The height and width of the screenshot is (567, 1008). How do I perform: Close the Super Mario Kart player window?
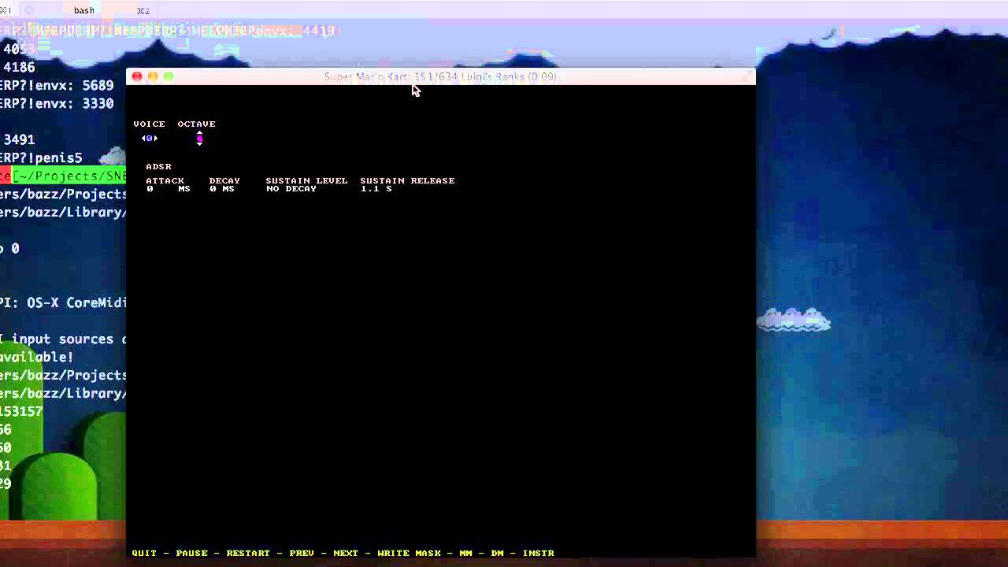[137, 76]
